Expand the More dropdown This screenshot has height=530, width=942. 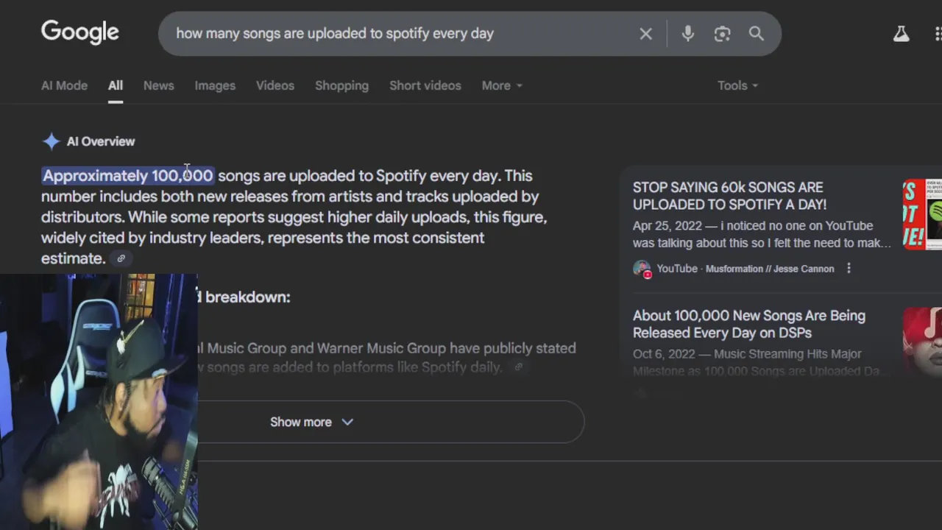502,85
